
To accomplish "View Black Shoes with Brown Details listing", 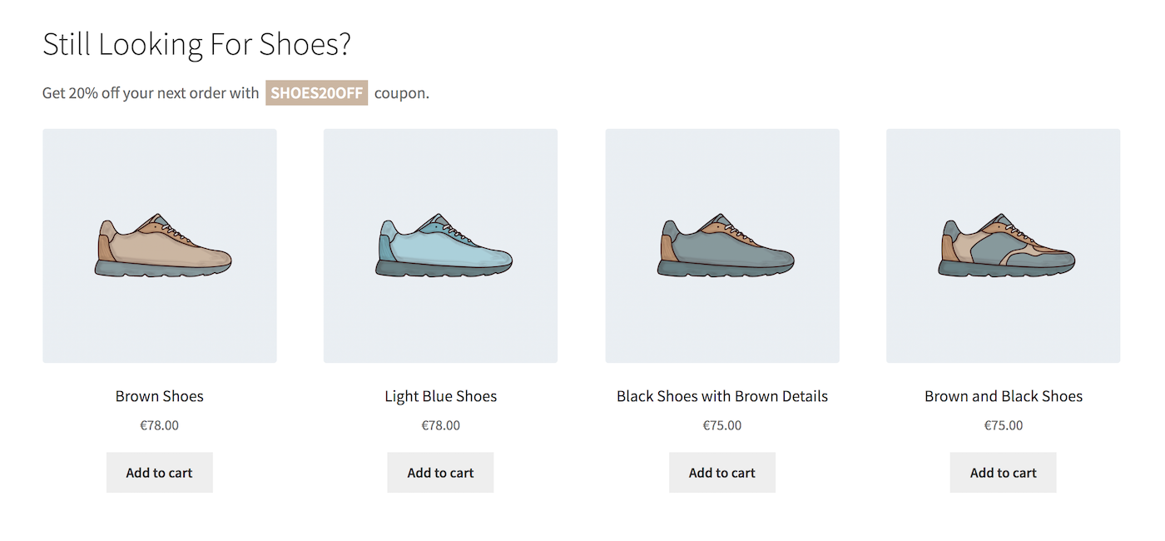I will (x=721, y=396).
